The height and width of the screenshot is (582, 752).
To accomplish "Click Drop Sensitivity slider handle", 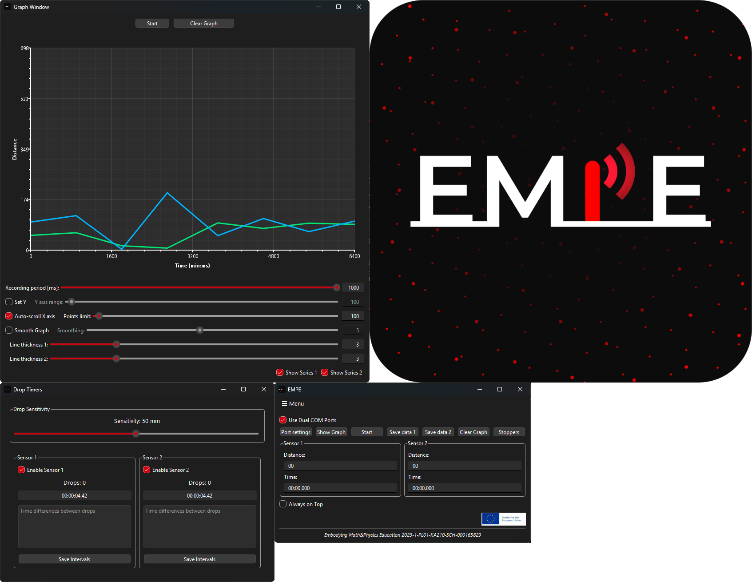I will [x=136, y=433].
